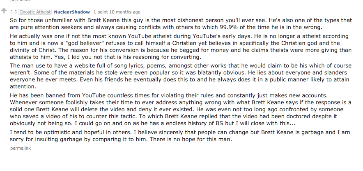Click the Gnostic Atheist flair badge
Screen dimensions: 363x171
click(x=35, y=12)
